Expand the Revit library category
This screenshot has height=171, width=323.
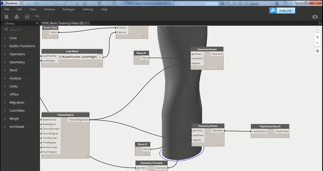click(13, 70)
